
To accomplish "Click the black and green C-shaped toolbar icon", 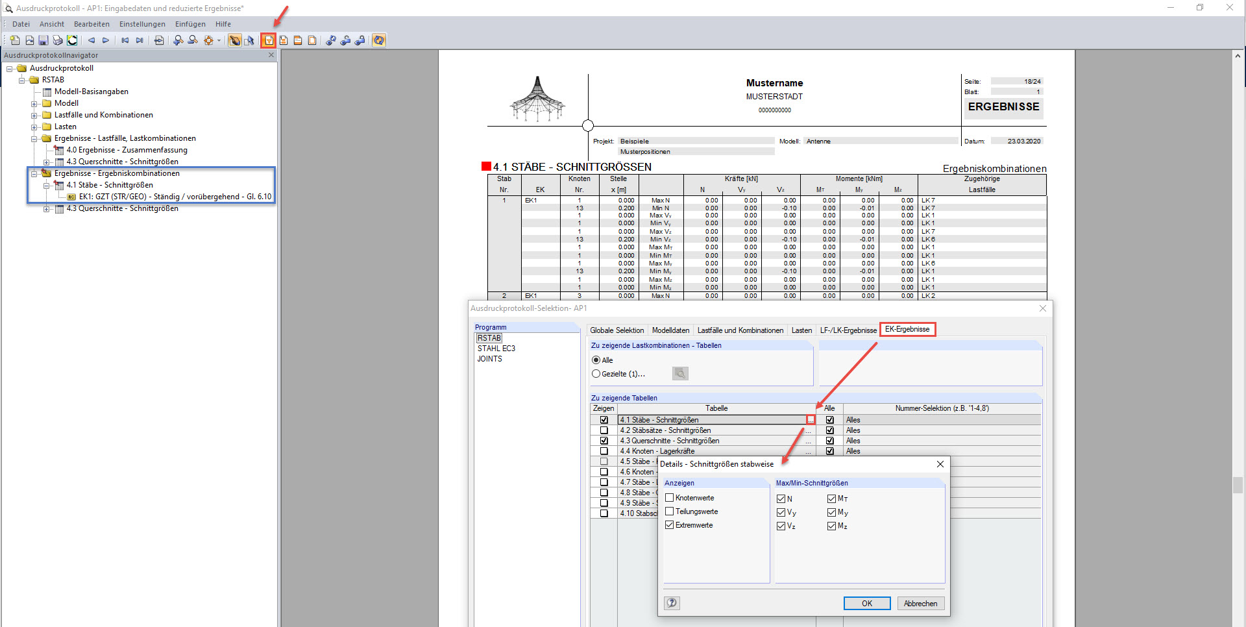I will 72,40.
